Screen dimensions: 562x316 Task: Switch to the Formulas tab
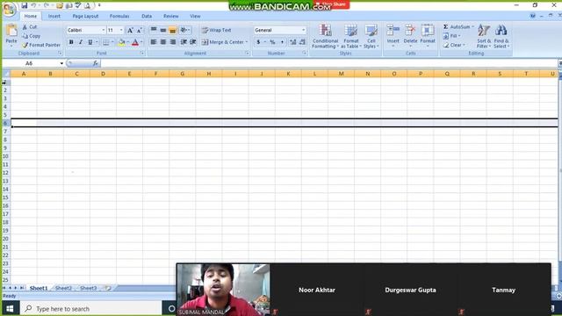[x=119, y=16]
